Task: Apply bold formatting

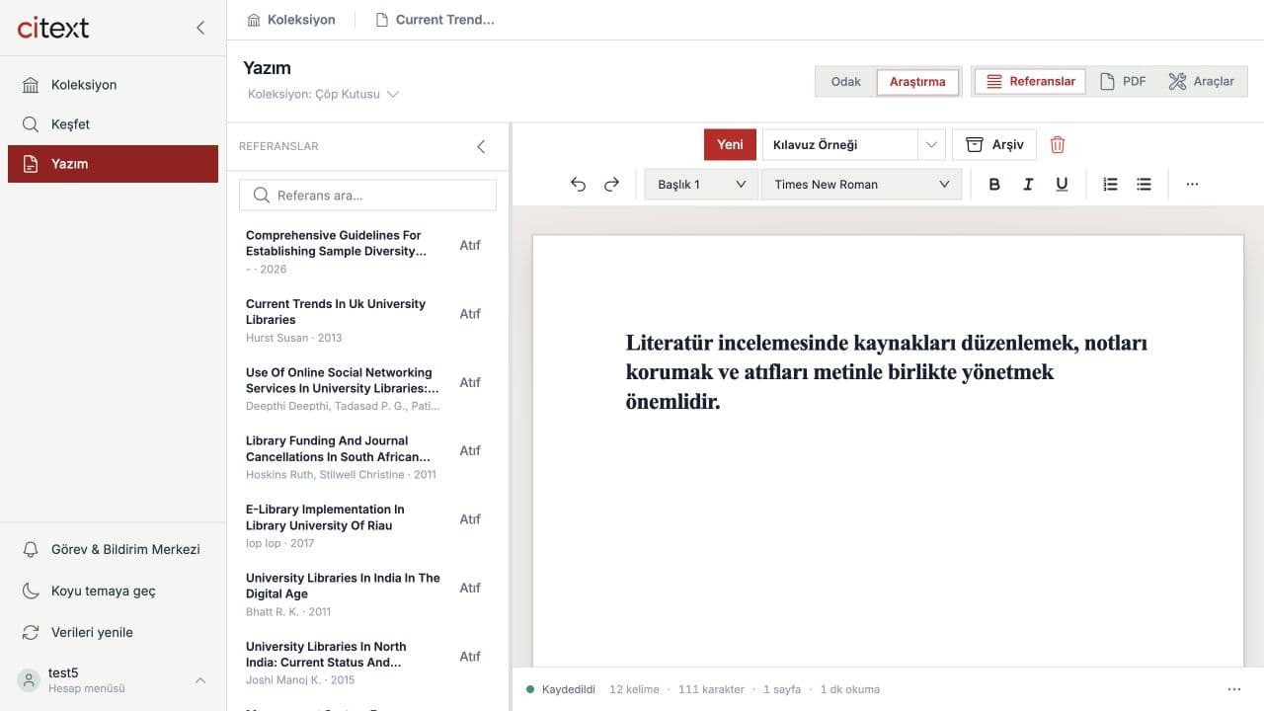Action: pyautogui.click(x=994, y=185)
